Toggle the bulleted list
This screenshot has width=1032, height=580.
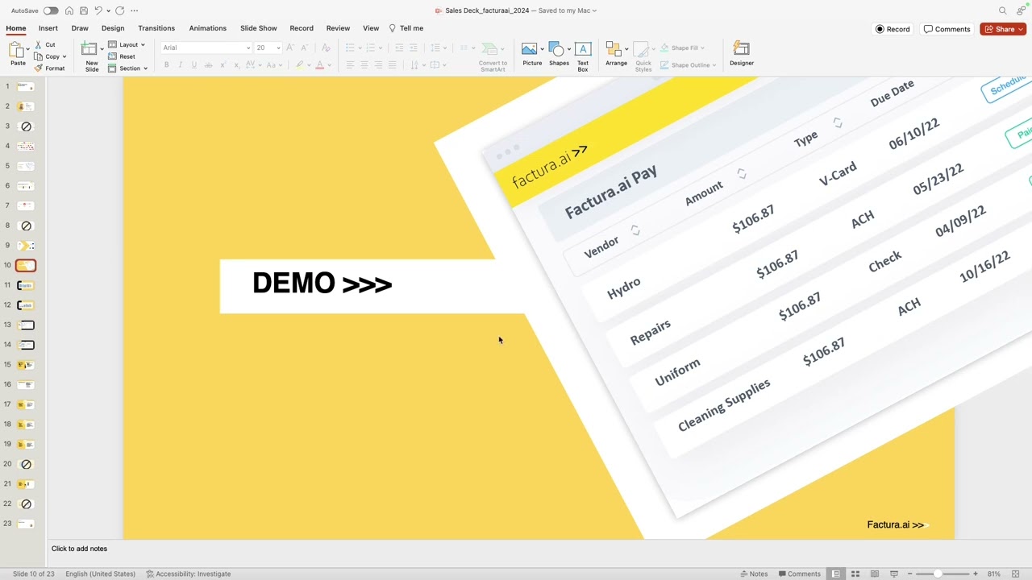[349, 48]
